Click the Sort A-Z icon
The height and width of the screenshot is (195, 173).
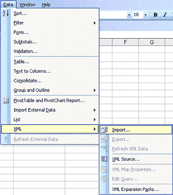pyautogui.click(x=6, y=13)
